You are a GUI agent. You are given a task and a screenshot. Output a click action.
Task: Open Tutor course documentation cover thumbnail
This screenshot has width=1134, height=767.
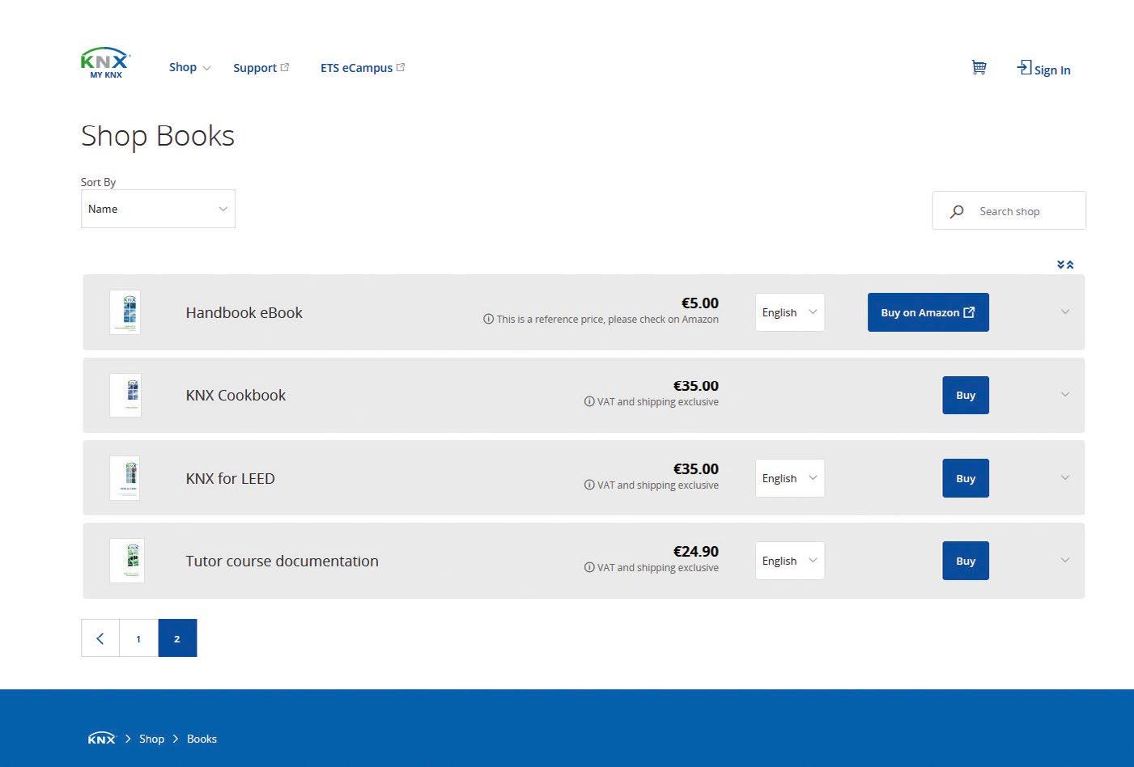click(x=127, y=561)
